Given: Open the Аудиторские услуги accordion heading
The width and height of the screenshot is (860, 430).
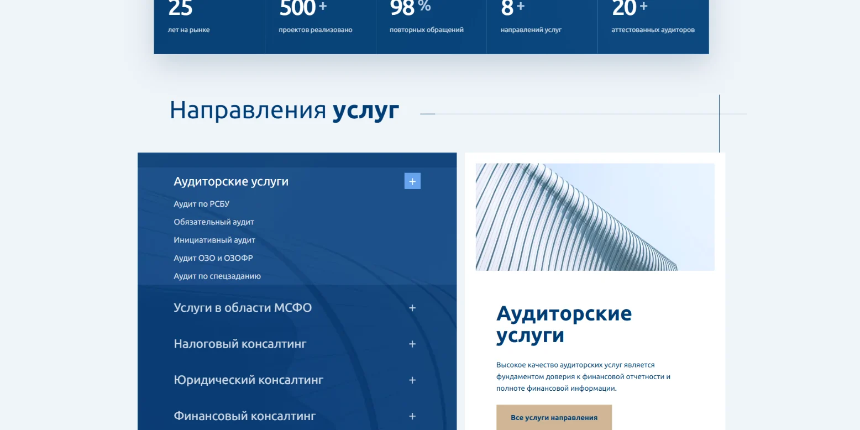Looking at the screenshot, I should pos(231,181).
